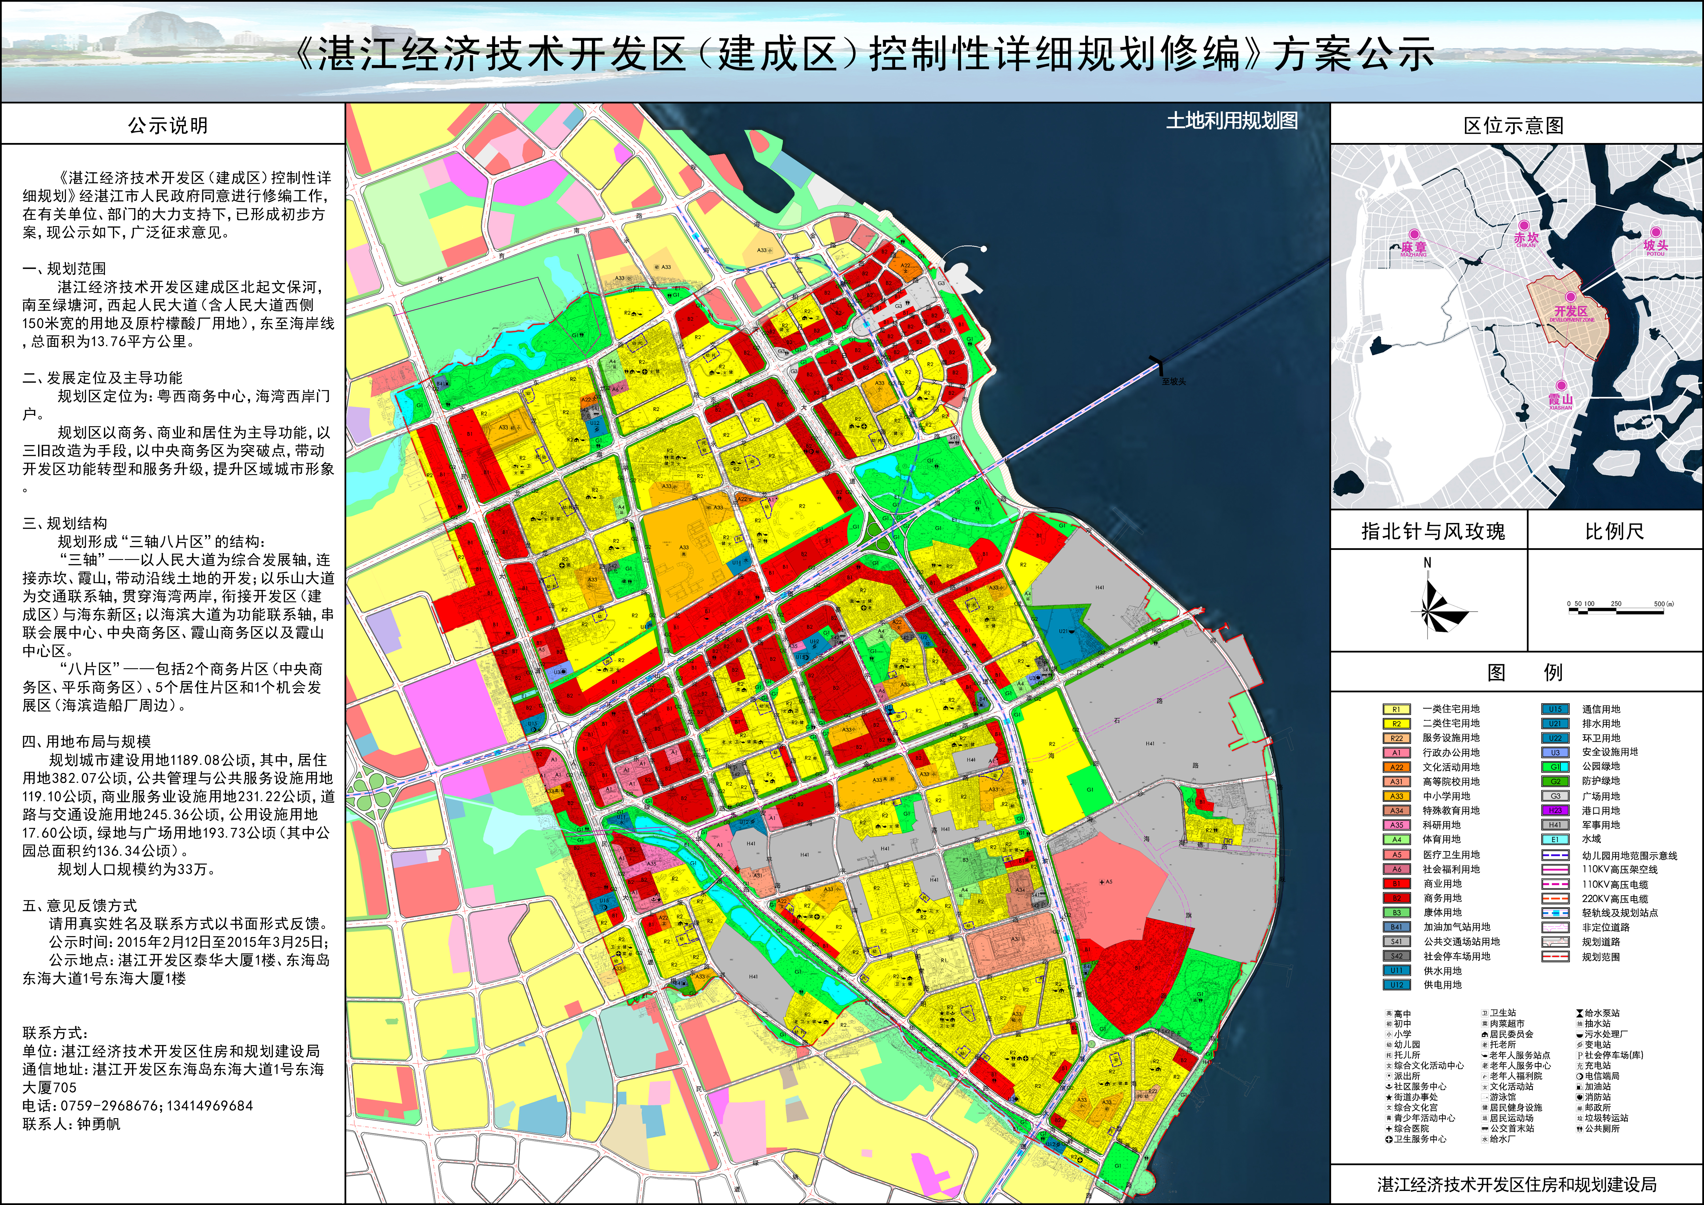Click the 麻章 location marker on inset map
The width and height of the screenshot is (1704, 1205).
(x=1414, y=234)
